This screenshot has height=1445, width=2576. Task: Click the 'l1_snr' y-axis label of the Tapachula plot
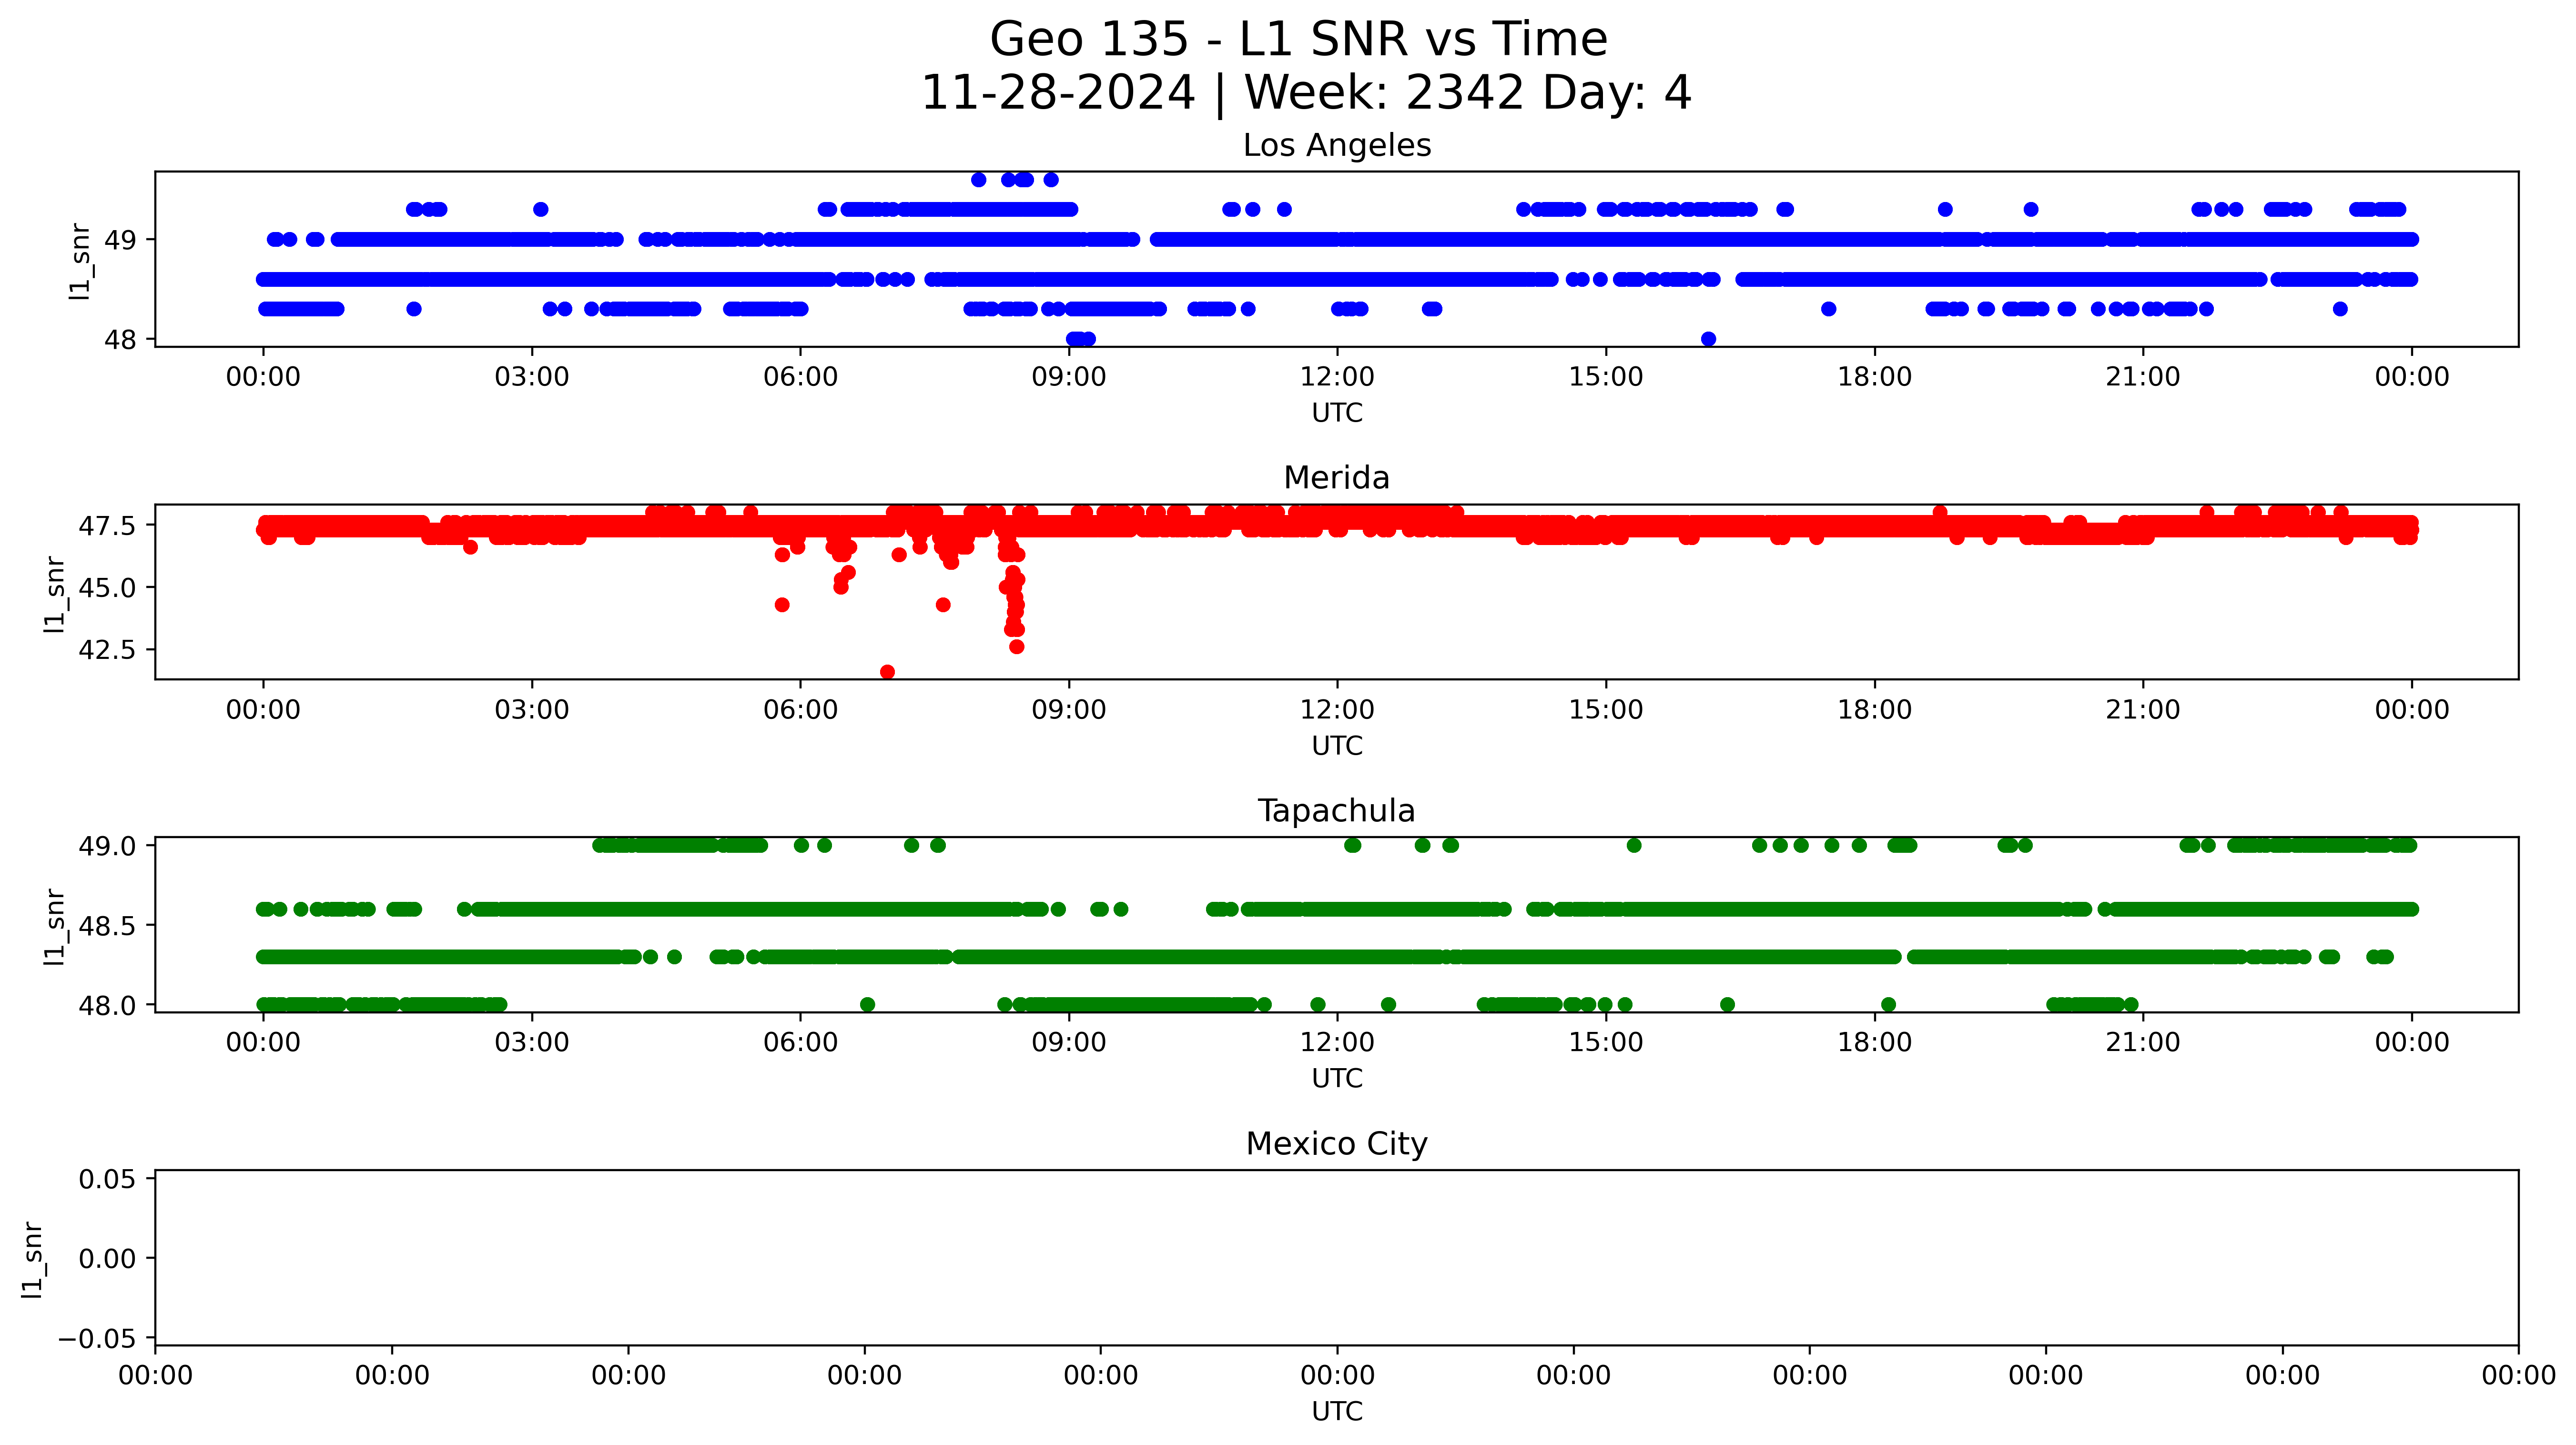[54, 926]
